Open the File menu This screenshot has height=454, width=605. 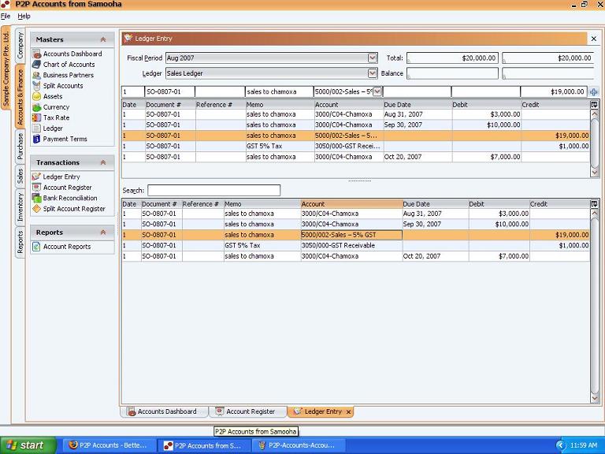pos(6,17)
